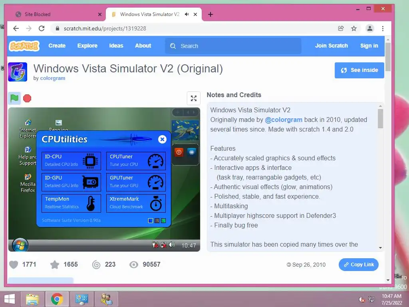Image resolution: width=409 pixels, height=307 pixels.
Task: Open the colorgram project avatar thumbnail
Action: pos(18,72)
